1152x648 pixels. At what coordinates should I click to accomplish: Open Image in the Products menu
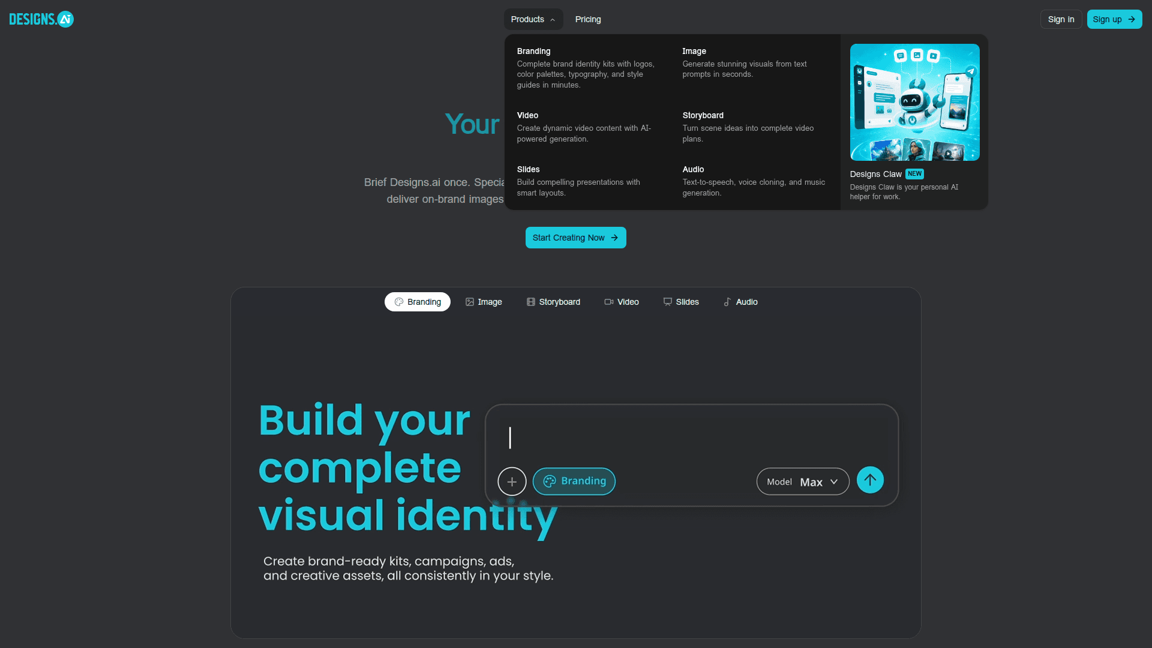754,62
